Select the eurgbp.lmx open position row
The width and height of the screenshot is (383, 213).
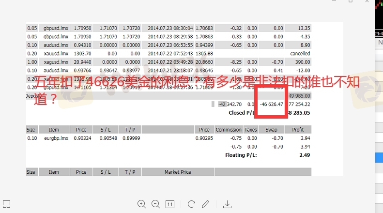54,138
